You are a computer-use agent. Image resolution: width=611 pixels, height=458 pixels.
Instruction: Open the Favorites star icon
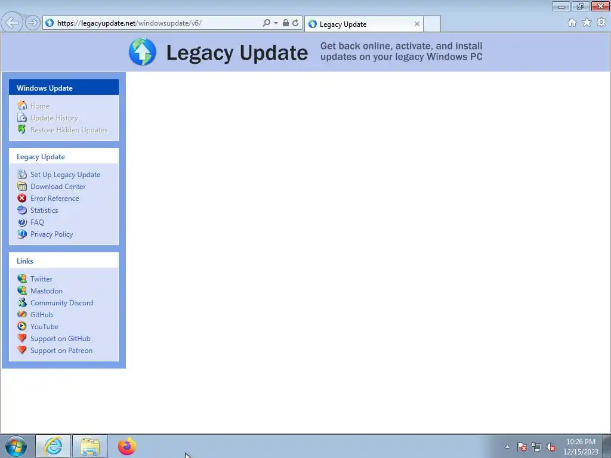(587, 23)
